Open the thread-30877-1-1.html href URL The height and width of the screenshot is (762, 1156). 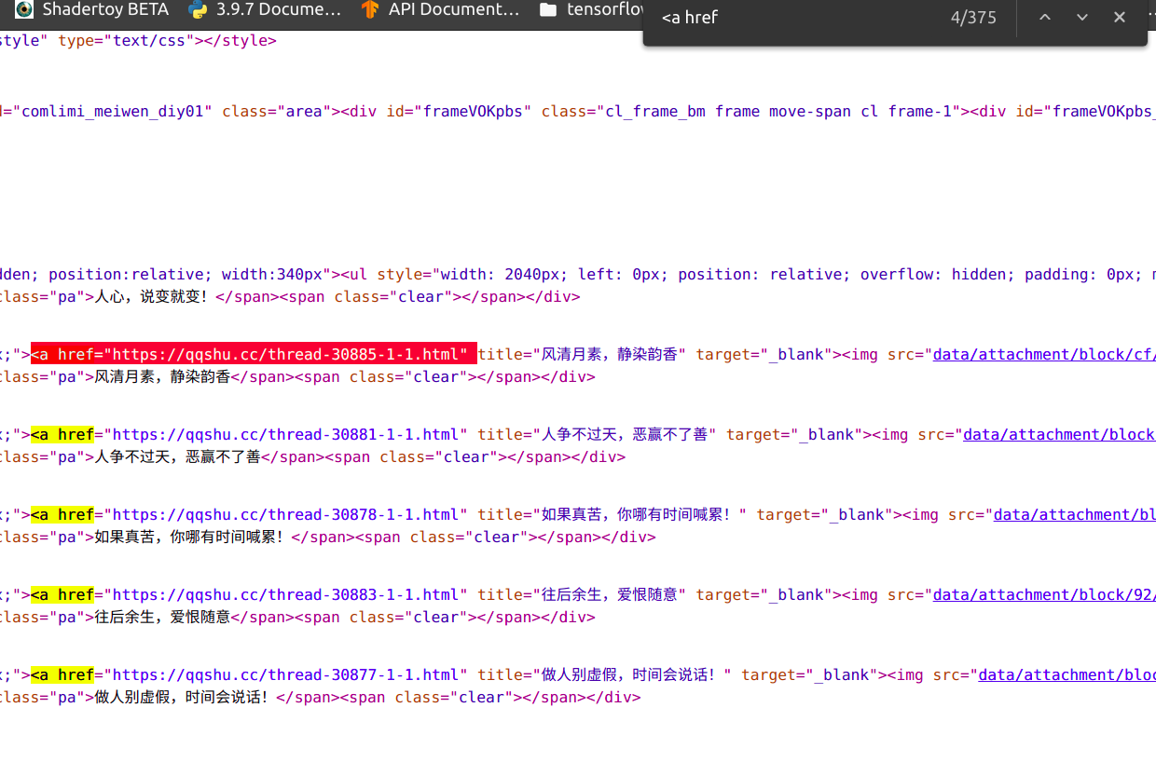tap(286, 675)
